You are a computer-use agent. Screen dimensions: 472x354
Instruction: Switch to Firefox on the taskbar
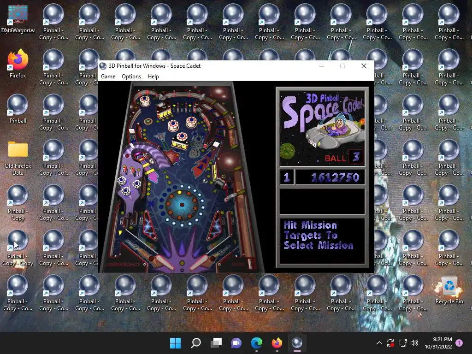pyautogui.click(x=277, y=343)
